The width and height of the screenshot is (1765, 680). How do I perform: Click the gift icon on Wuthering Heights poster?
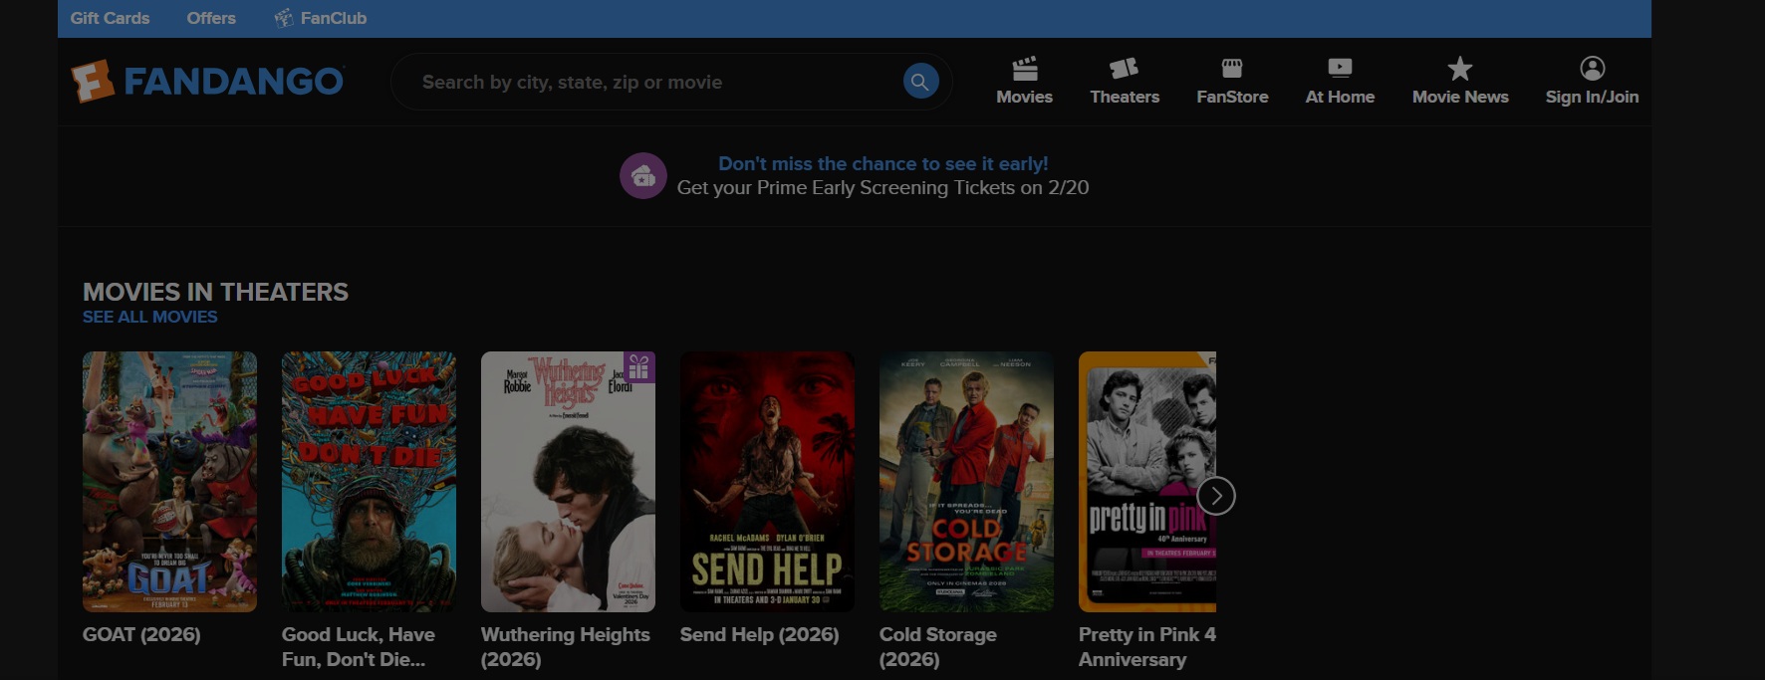point(638,367)
